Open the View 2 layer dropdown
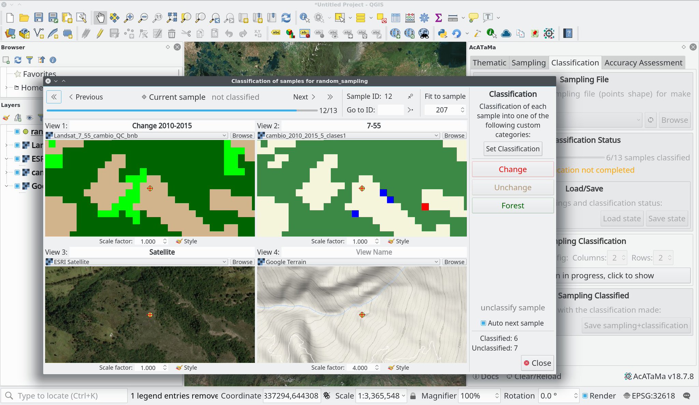The height and width of the screenshot is (405, 699). pos(348,136)
